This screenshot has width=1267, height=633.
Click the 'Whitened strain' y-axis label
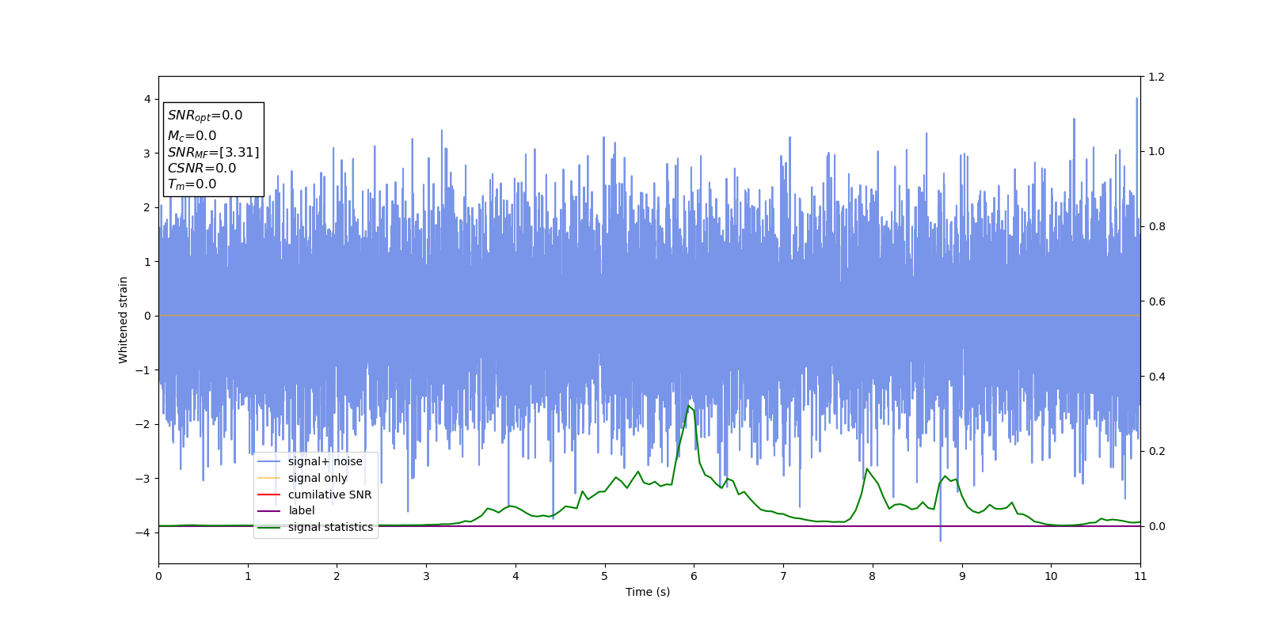(124, 320)
